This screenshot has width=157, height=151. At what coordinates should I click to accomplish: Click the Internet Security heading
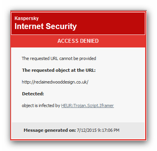pos(45,26)
